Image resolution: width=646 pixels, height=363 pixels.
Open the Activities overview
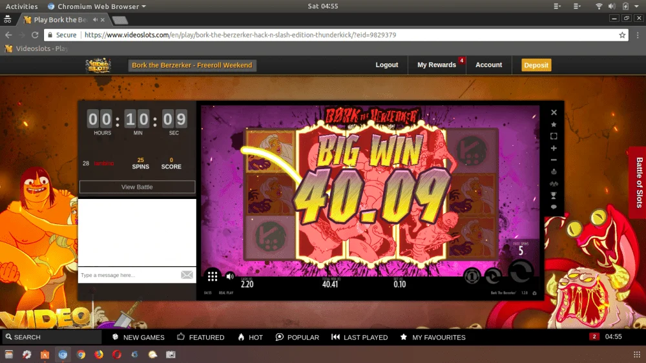(21, 6)
